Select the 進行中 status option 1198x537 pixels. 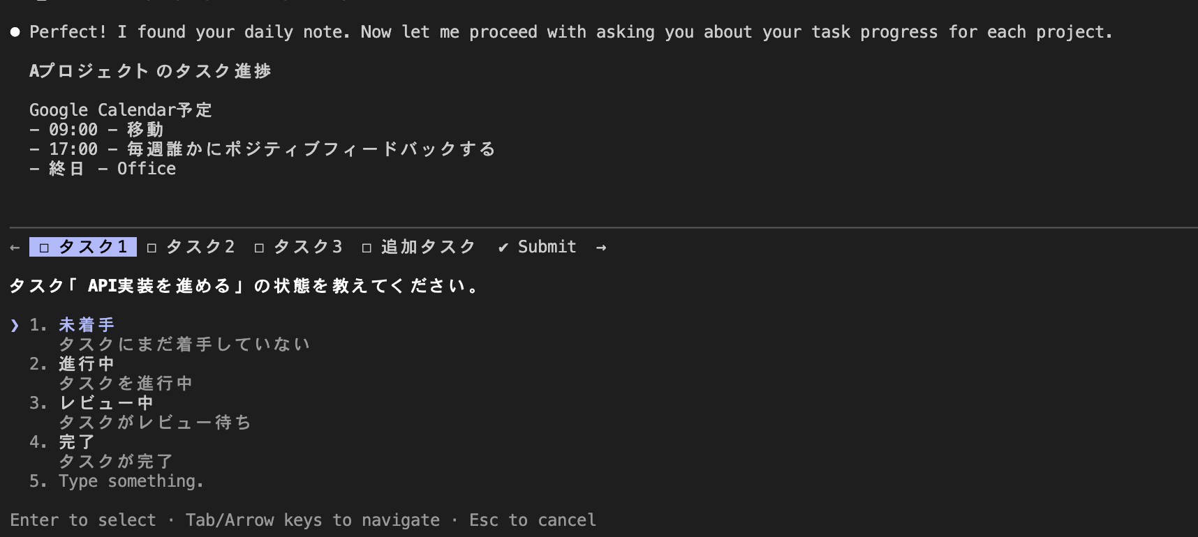coord(84,363)
